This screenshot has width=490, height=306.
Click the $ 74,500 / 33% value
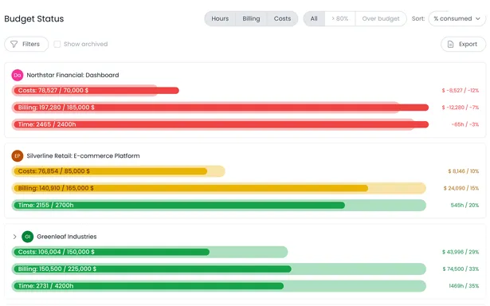tap(461, 269)
